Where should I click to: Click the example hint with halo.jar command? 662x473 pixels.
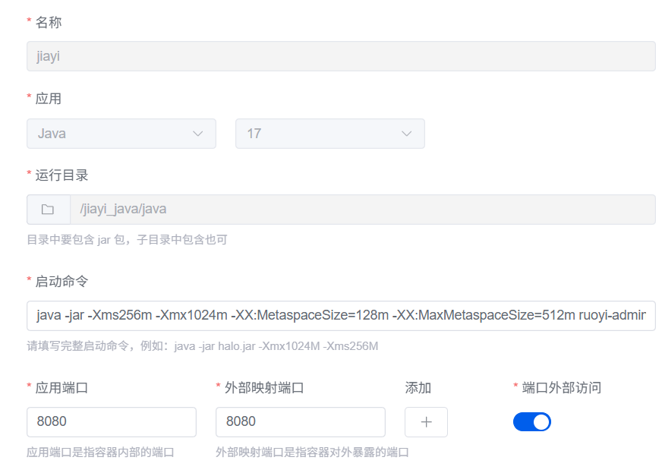tap(203, 346)
